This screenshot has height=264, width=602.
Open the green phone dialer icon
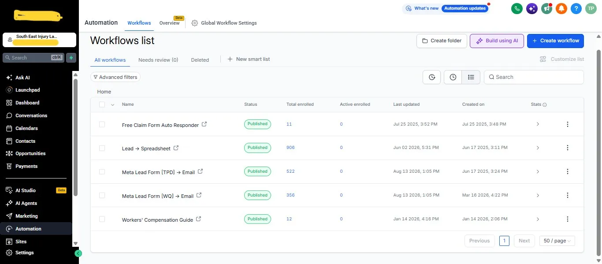pyautogui.click(x=517, y=8)
